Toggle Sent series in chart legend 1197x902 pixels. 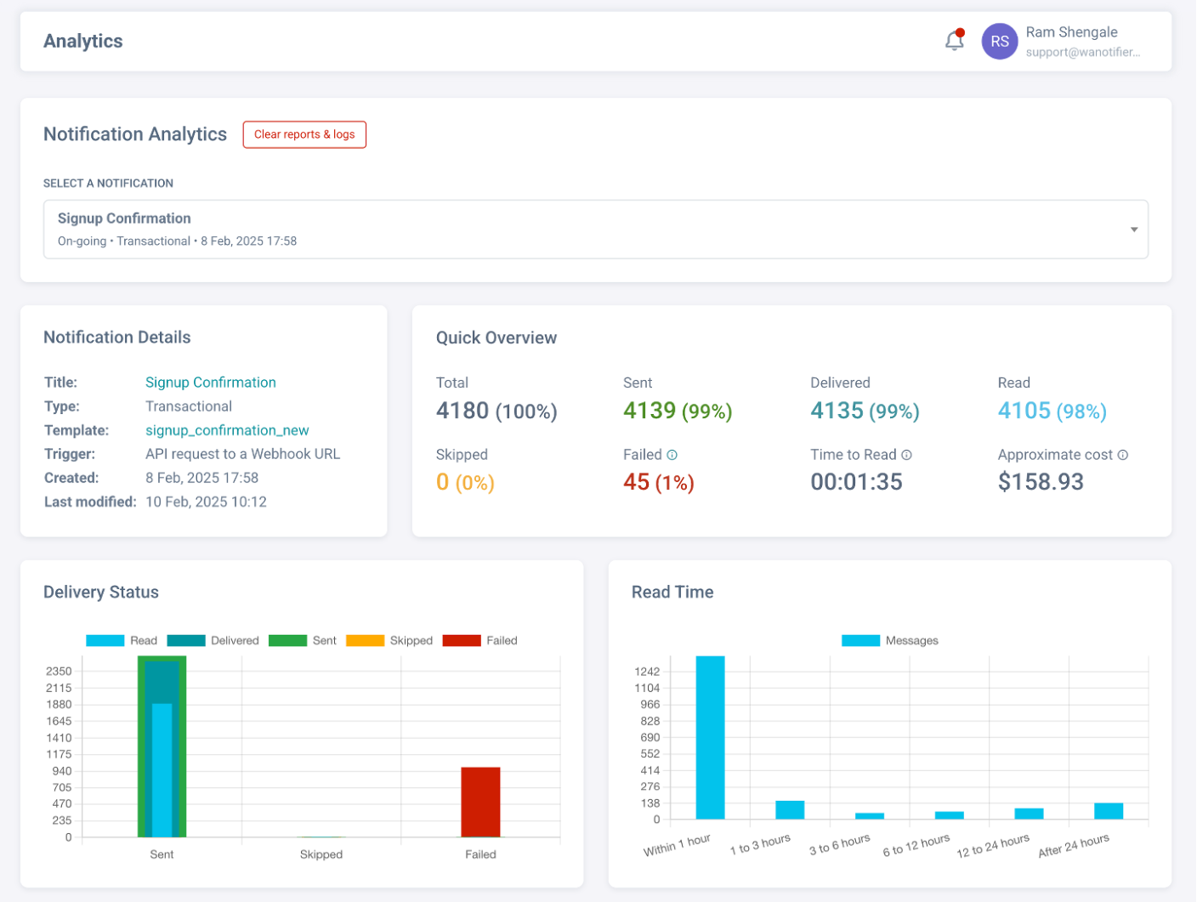(302, 640)
